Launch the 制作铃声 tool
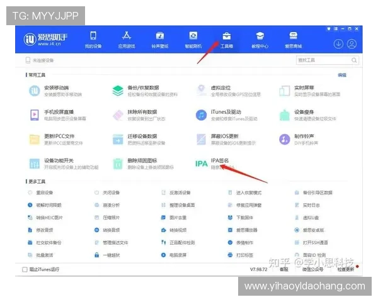Screen dimensions: 378x302 click(299, 140)
